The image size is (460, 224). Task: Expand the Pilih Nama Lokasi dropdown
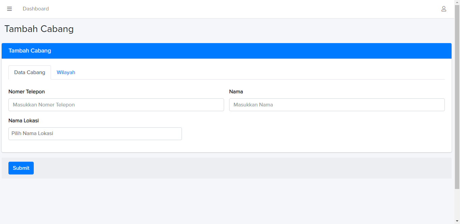pos(95,134)
